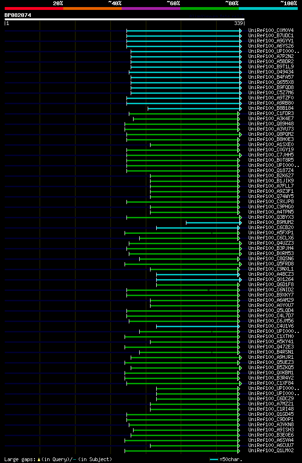Screen dimensions: 302x463
Task: Select the UniRef100_Q89H48 label
Action: point(271,124)
